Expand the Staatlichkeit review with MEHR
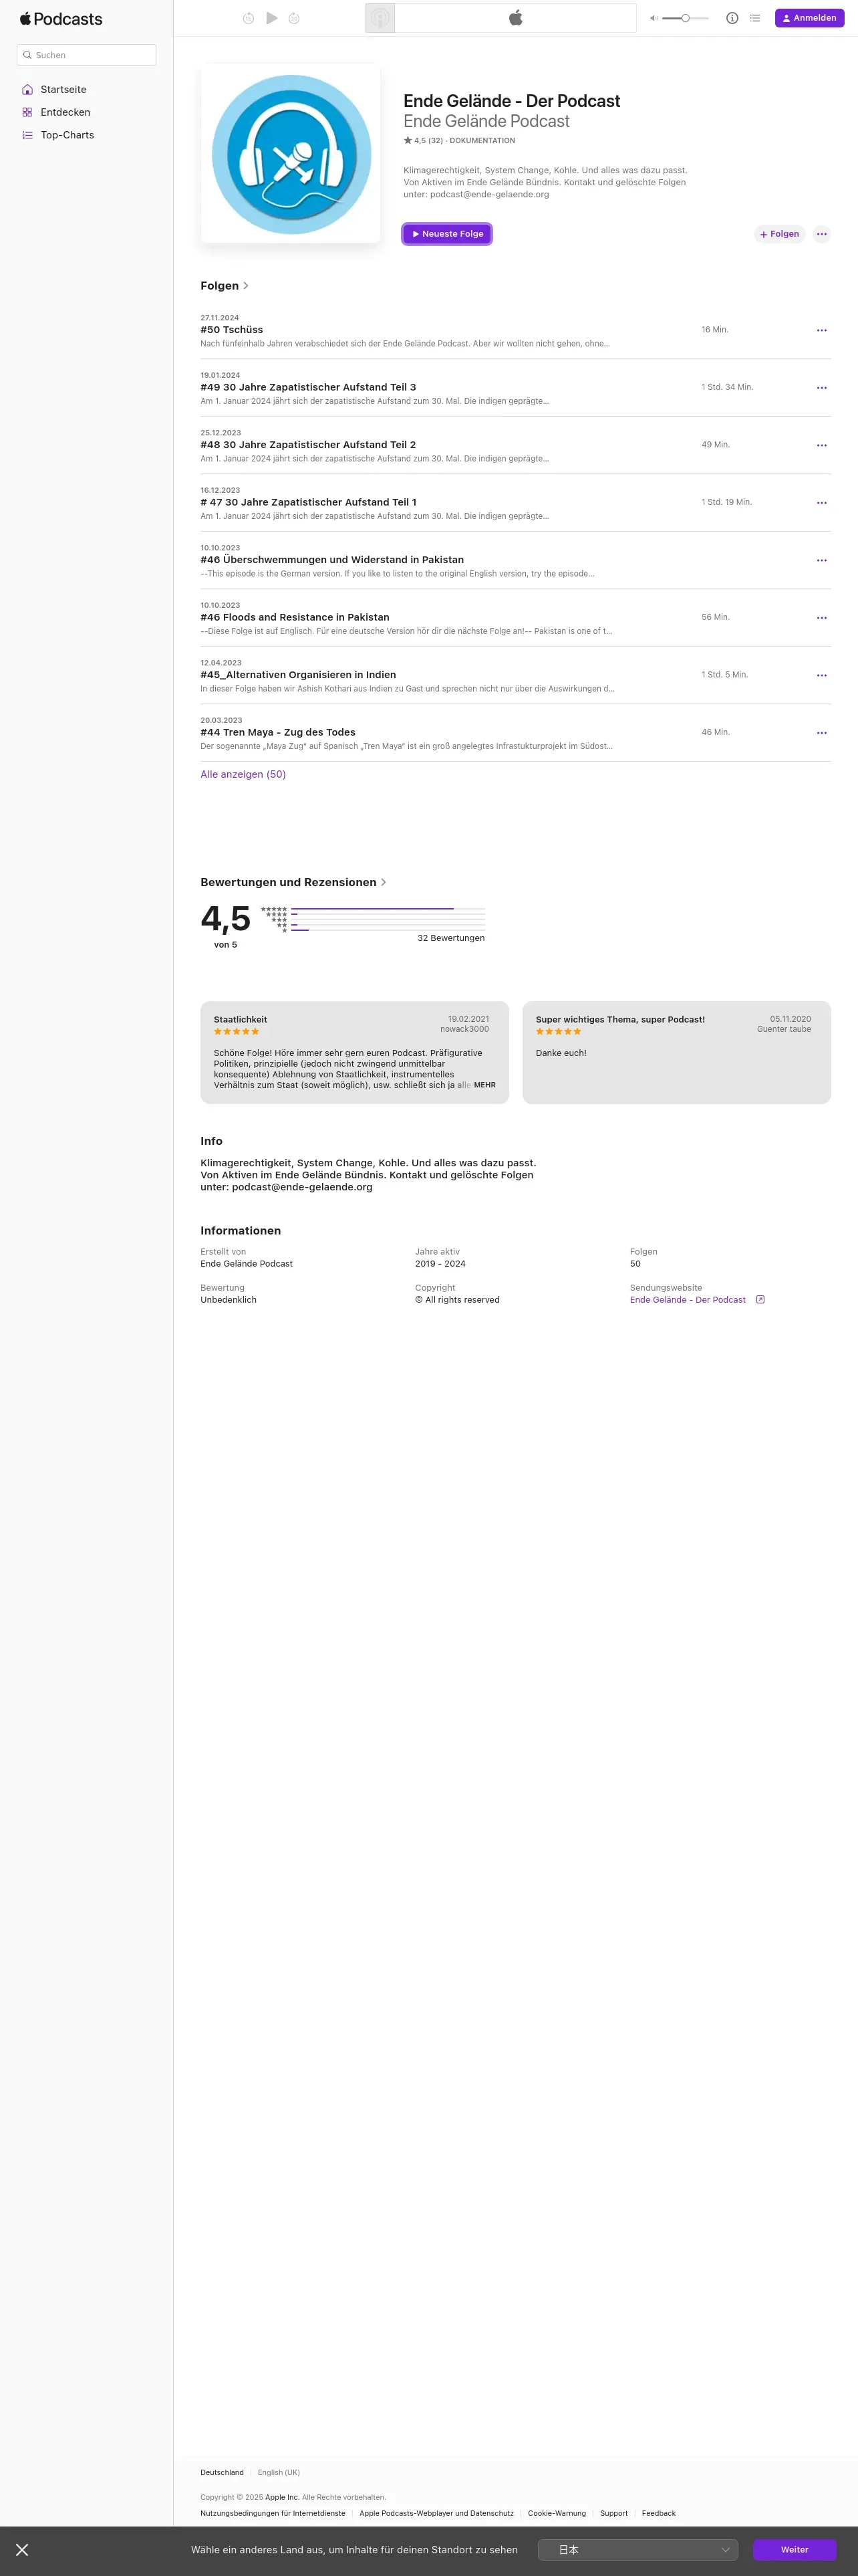This screenshot has height=2576, width=858. coord(484,1085)
